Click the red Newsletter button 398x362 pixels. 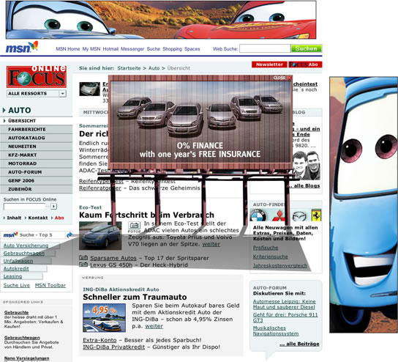(x=269, y=64)
